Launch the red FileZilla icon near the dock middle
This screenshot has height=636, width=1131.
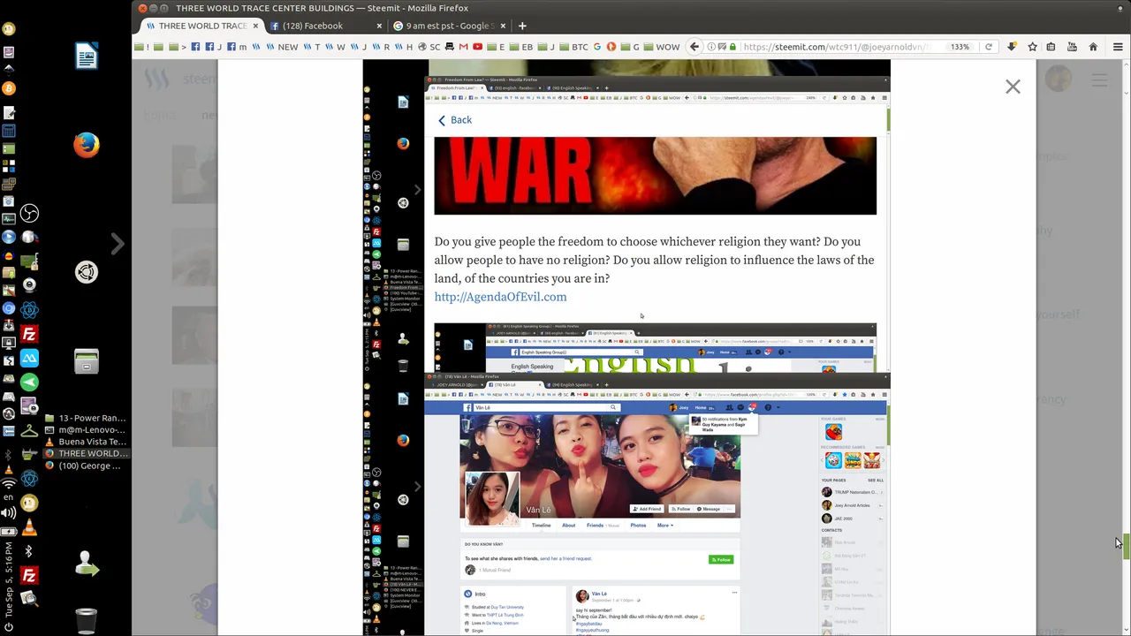[x=29, y=334]
